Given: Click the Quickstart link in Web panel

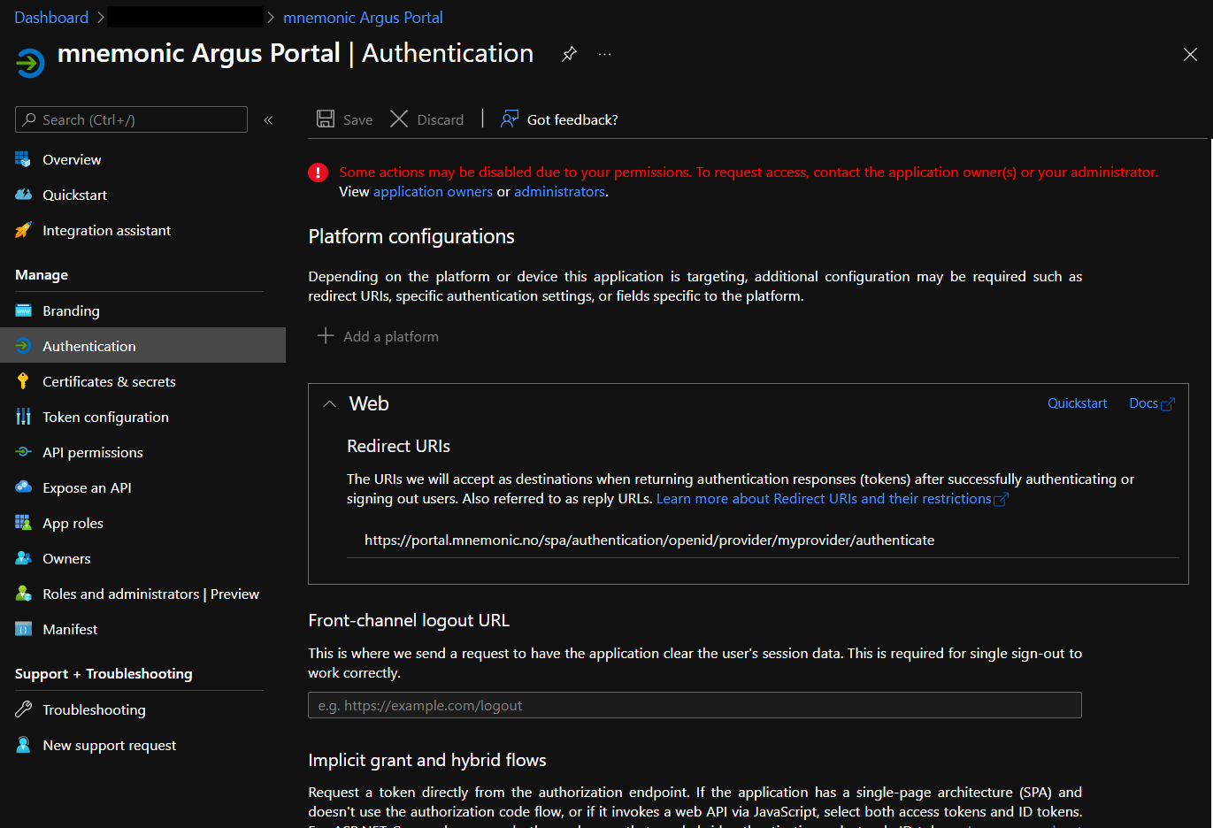Looking at the screenshot, I should pos(1077,403).
